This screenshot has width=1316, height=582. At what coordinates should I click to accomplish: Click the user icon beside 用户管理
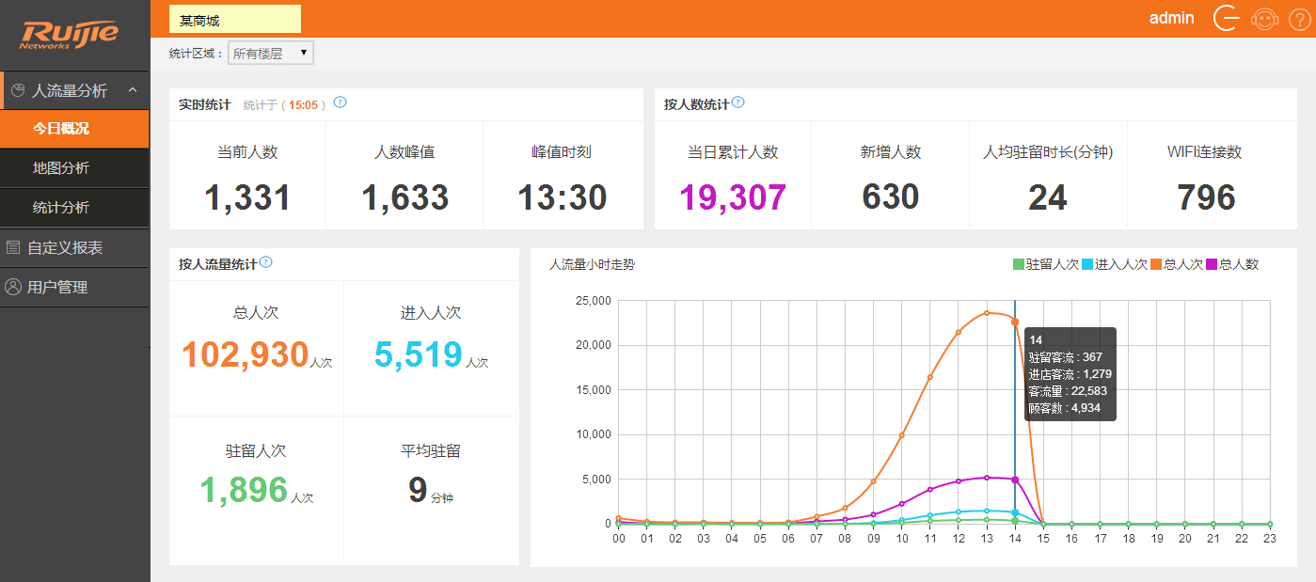13,288
